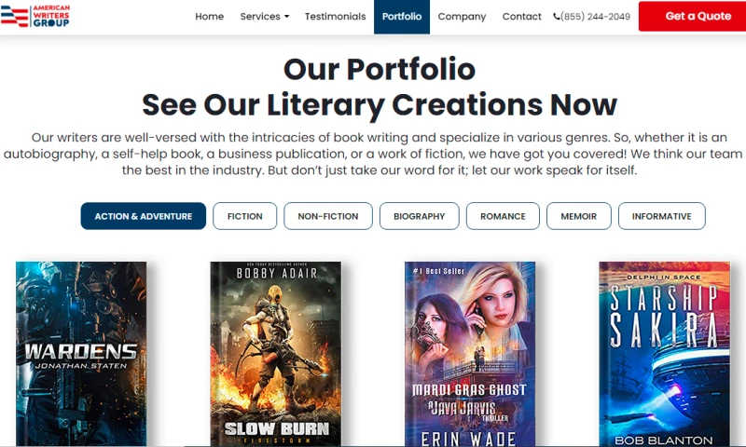Show the Romance category books
The image size is (746, 447).
503,216
